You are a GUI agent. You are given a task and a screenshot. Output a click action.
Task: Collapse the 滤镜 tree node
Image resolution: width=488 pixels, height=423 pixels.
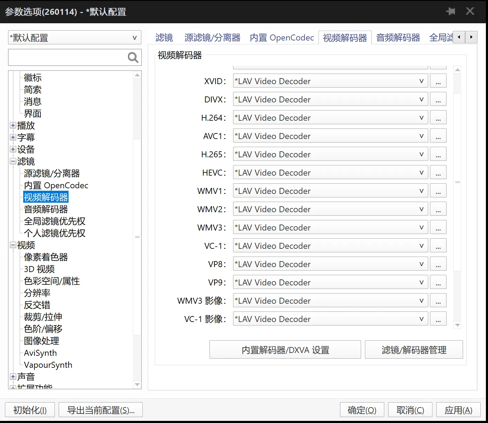pyautogui.click(x=13, y=161)
